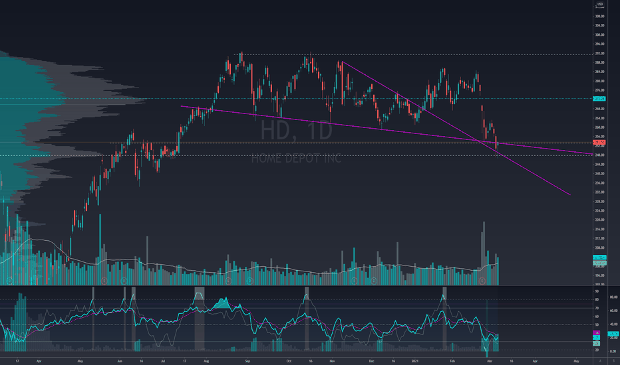Select the red current price label
The height and width of the screenshot is (365, 620).
[x=599, y=142]
